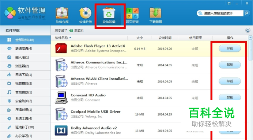Image resolution: width=253 pixels, height=140 pixels.
Task: Select 视频播放(3) category
Action: click(x=25, y=83)
